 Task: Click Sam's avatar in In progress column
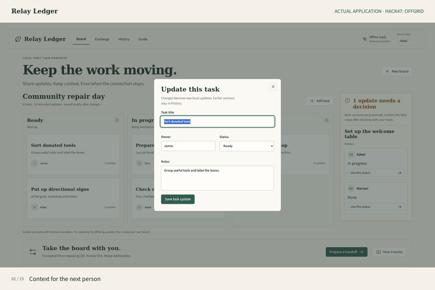[x=139, y=163]
